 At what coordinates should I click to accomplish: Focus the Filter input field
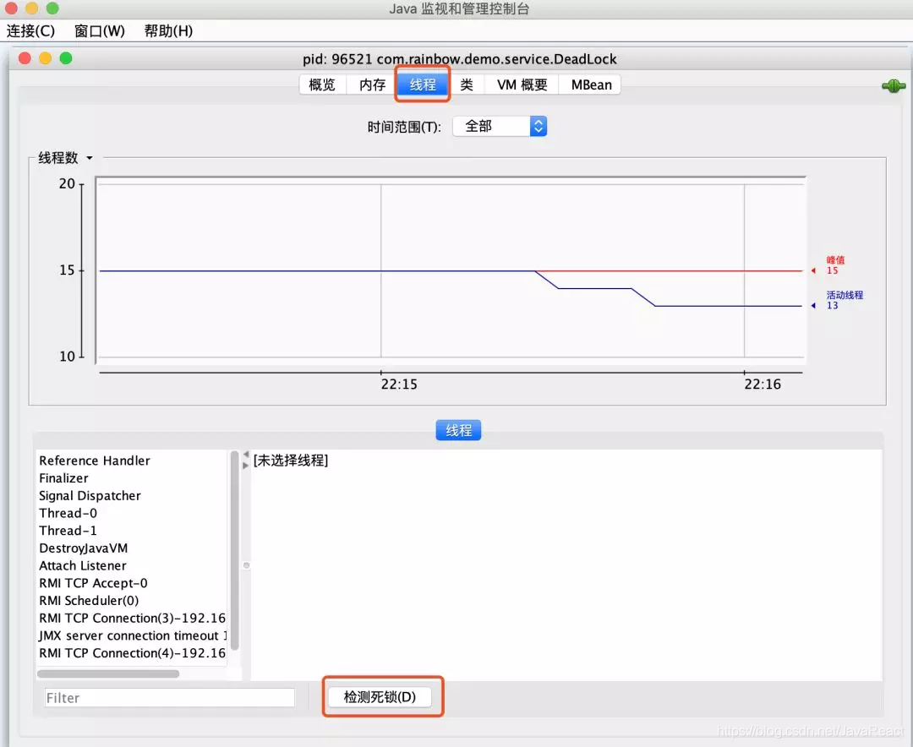pyautogui.click(x=169, y=697)
